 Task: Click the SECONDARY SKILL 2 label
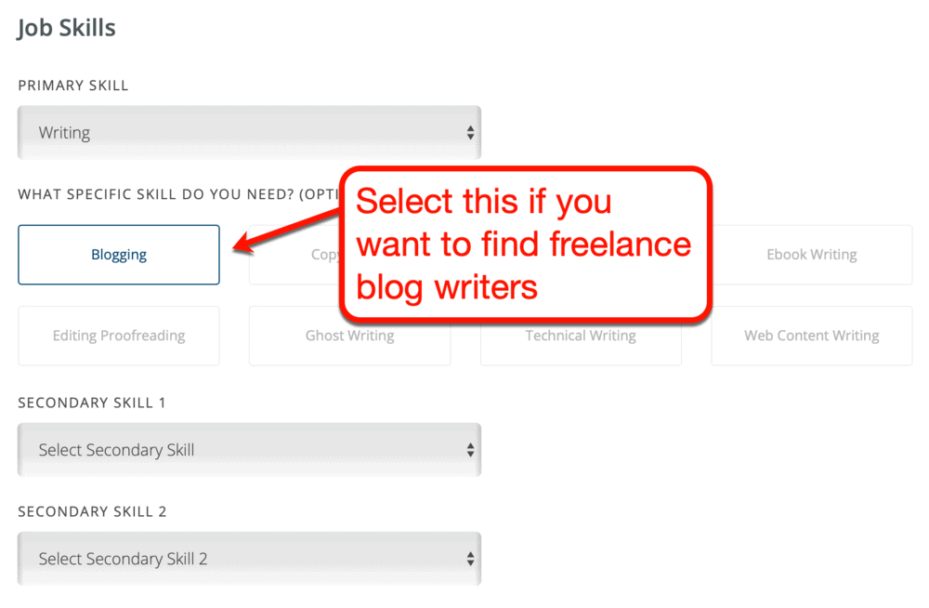pos(92,511)
